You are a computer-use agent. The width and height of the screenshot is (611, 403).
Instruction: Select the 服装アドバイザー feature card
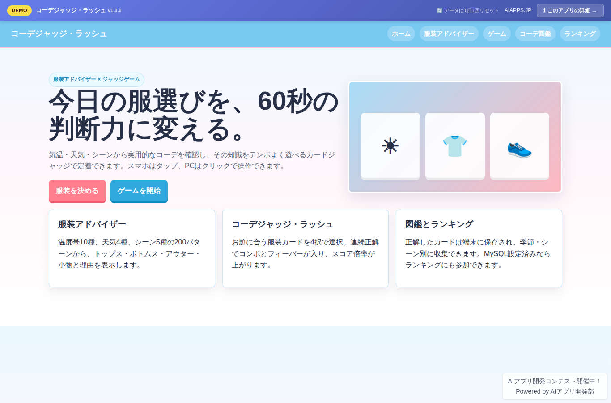tap(132, 249)
